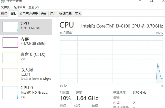Select the CPU mini graph thumbnail
The image size is (165, 108).
10,27
